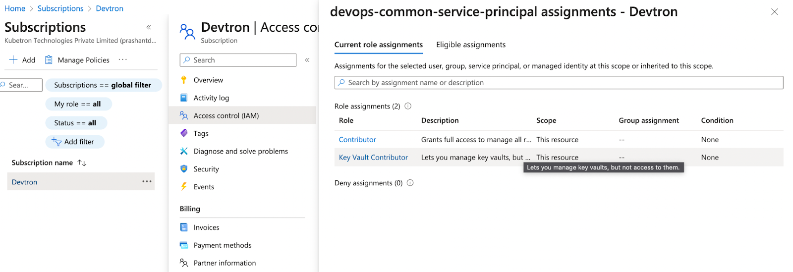Focus Search by assignment name or description field
The image size is (793, 272).
559,83
